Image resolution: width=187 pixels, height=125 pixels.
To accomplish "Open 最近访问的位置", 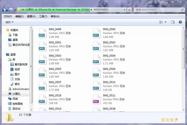I will (x=19, y=45).
